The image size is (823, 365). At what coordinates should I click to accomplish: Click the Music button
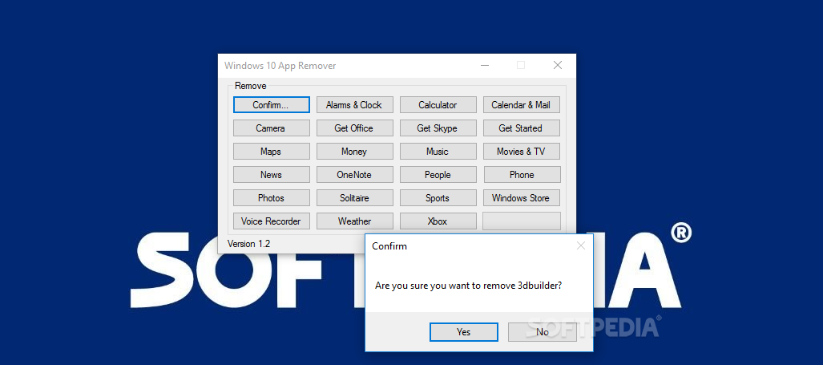pyautogui.click(x=438, y=152)
